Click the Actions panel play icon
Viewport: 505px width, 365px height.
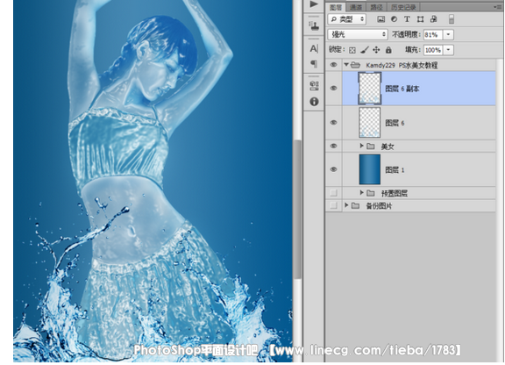coord(313,4)
